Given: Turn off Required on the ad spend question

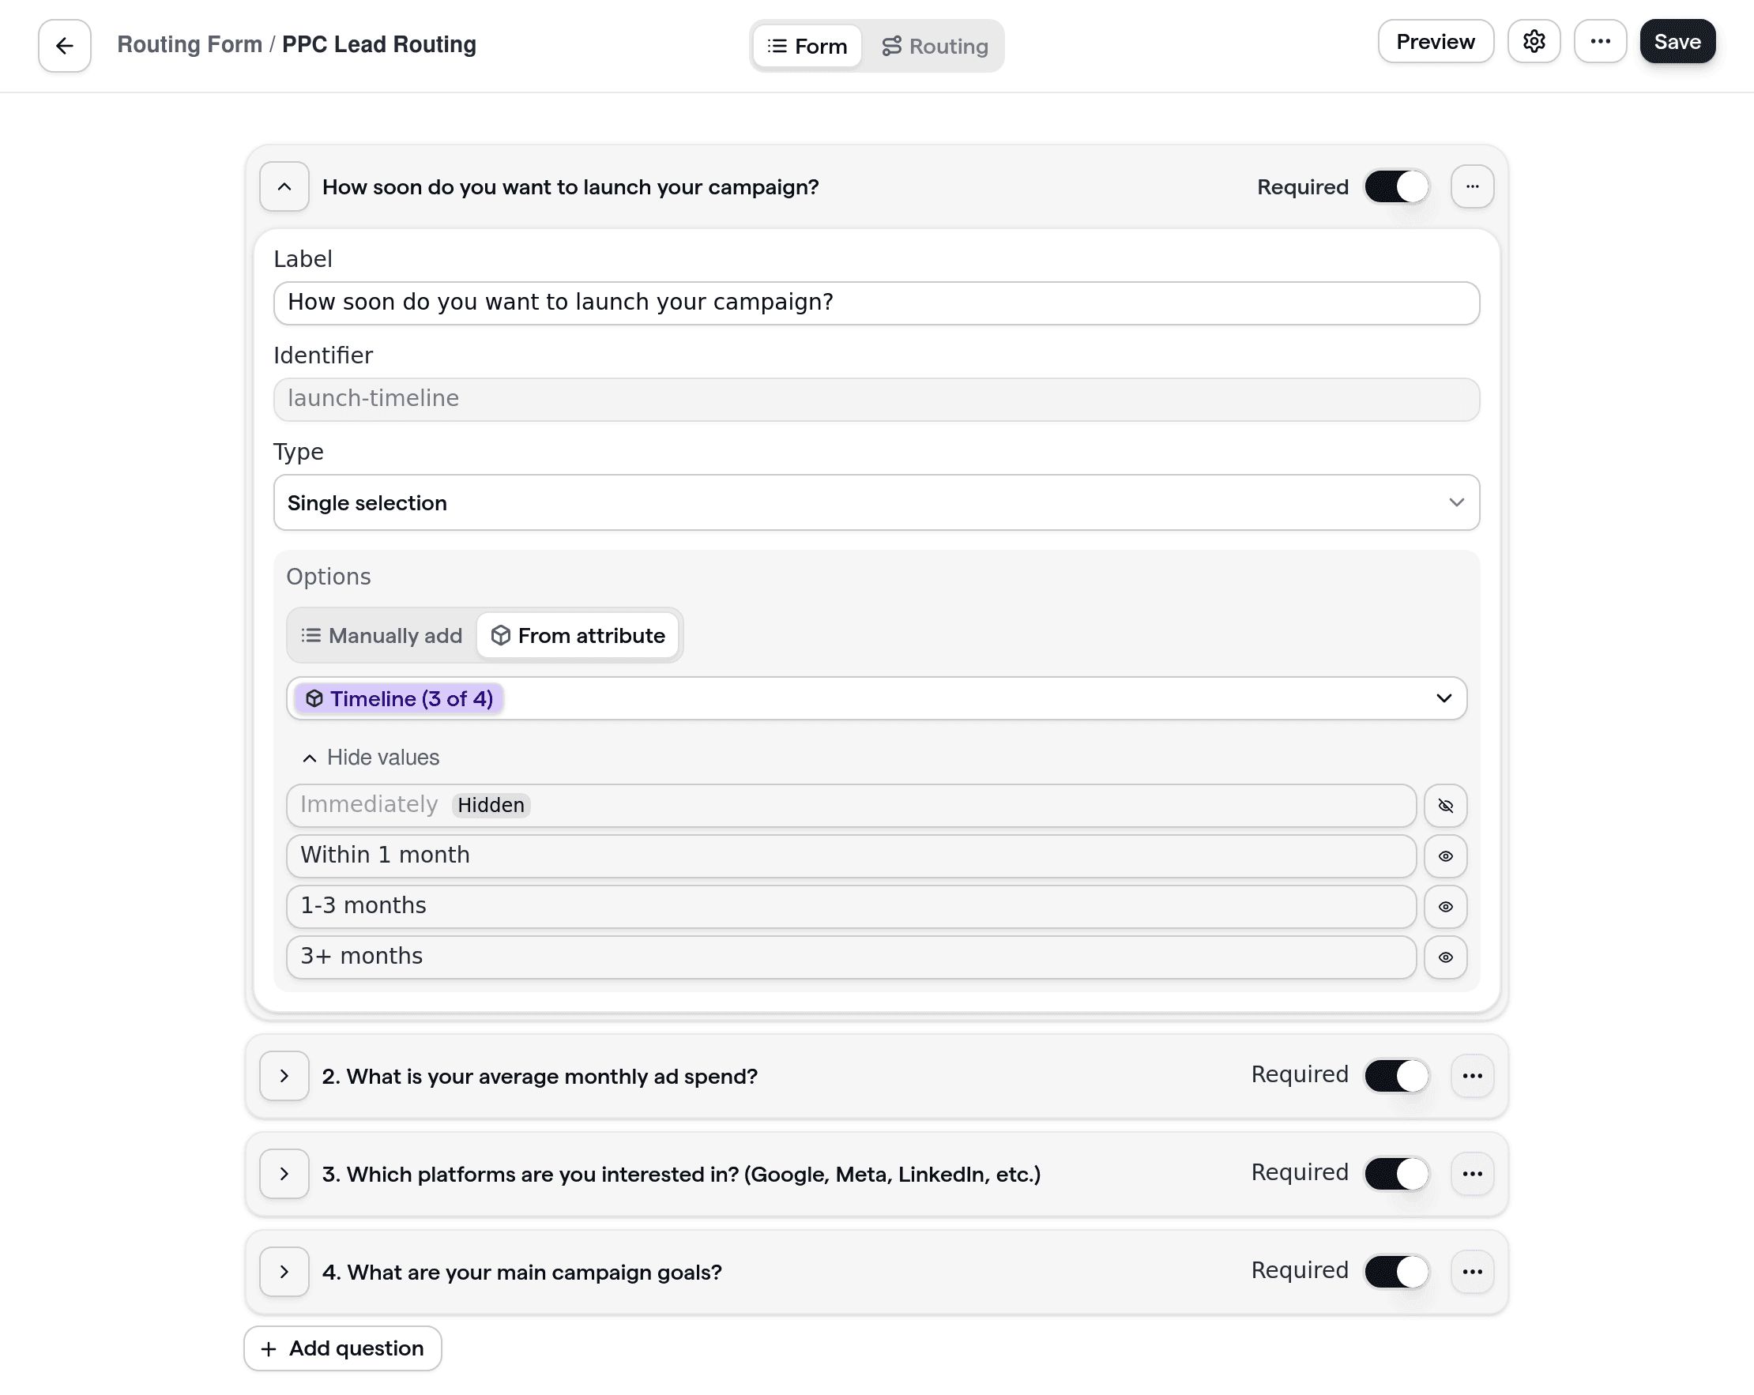Looking at the screenshot, I should [x=1396, y=1075].
